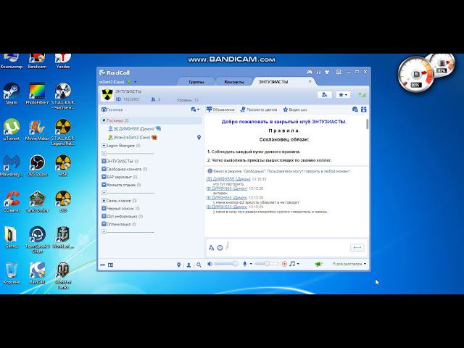Click the minus icon at bottom left of RaidCall
The height and width of the screenshot is (348, 464).
102,265
